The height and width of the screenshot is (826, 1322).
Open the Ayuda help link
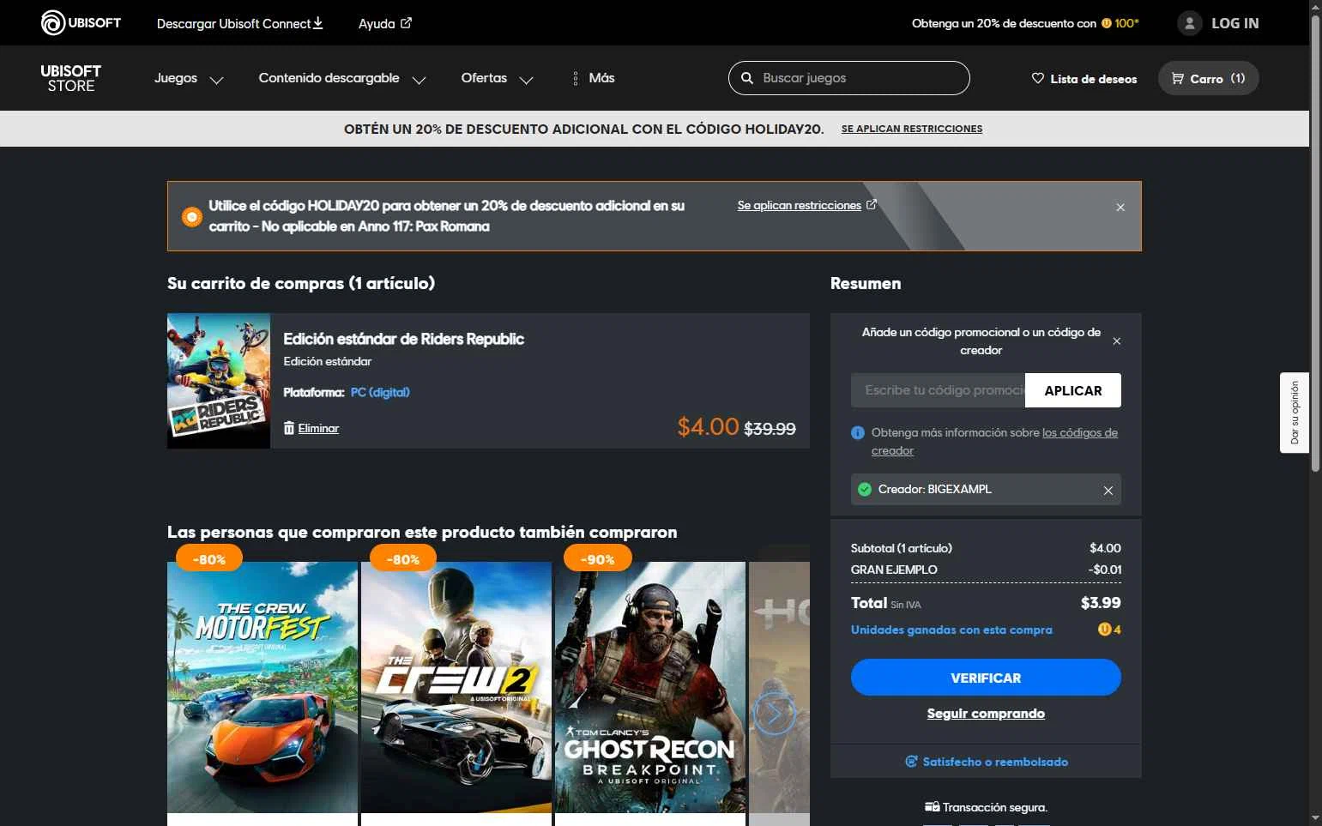(x=385, y=23)
